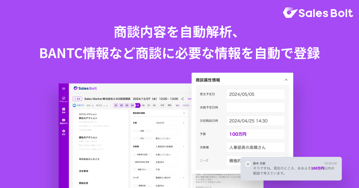Click 受注予定日 field 2024/05/05

(256, 94)
